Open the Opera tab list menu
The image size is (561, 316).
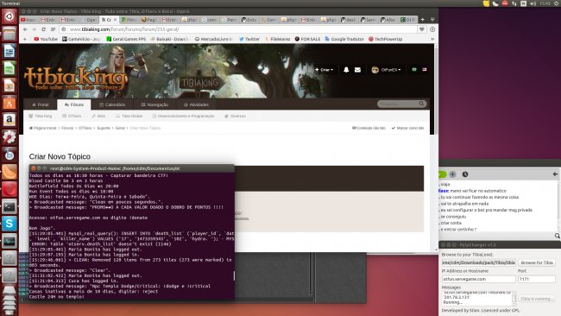point(432,19)
